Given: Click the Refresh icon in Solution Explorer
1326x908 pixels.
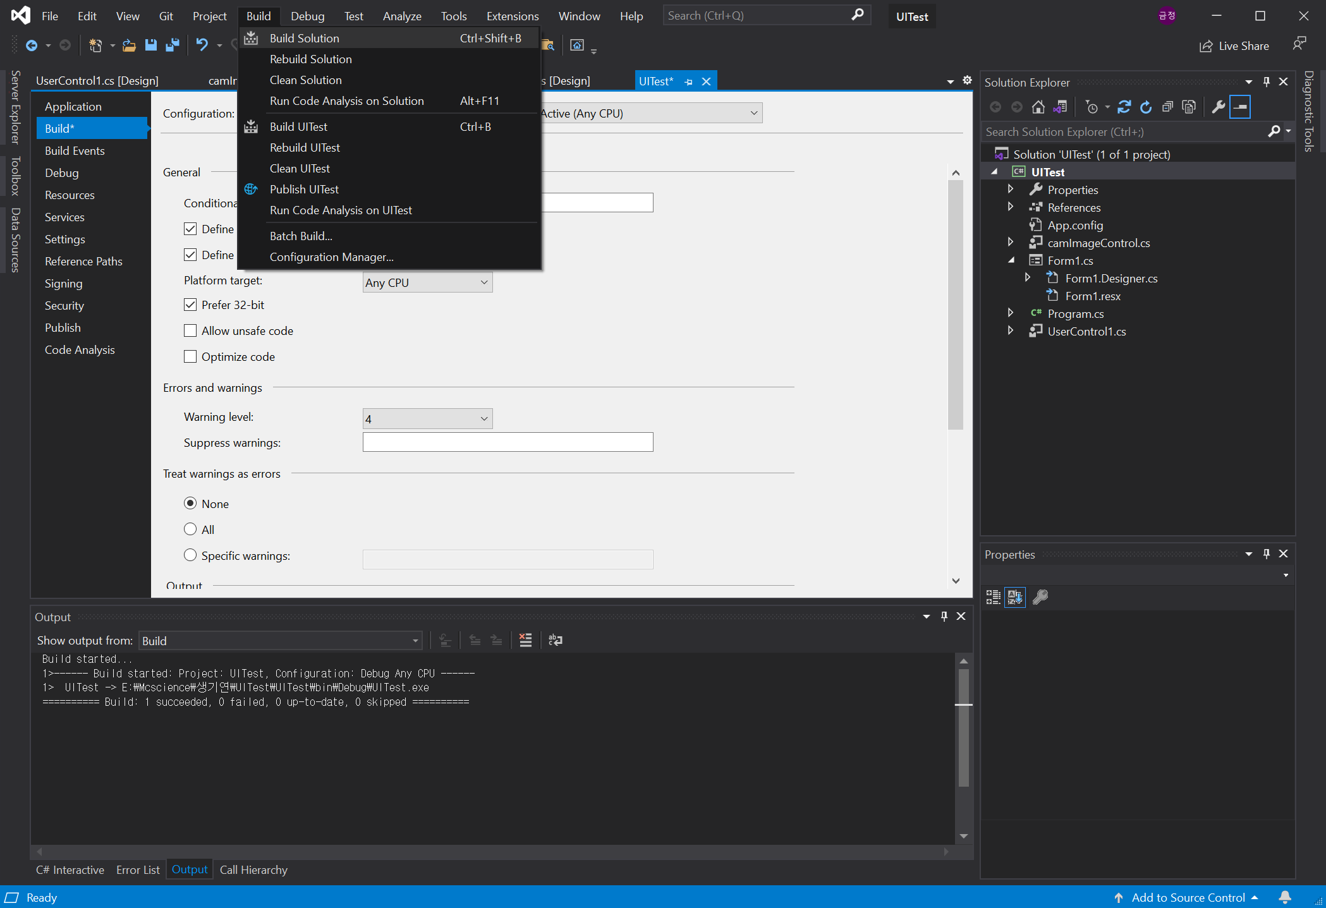Looking at the screenshot, I should coord(1146,107).
